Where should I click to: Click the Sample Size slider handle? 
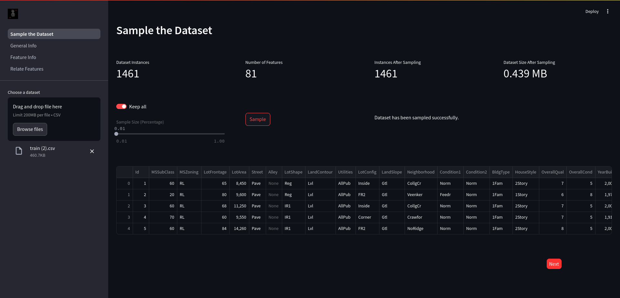pos(116,134)
